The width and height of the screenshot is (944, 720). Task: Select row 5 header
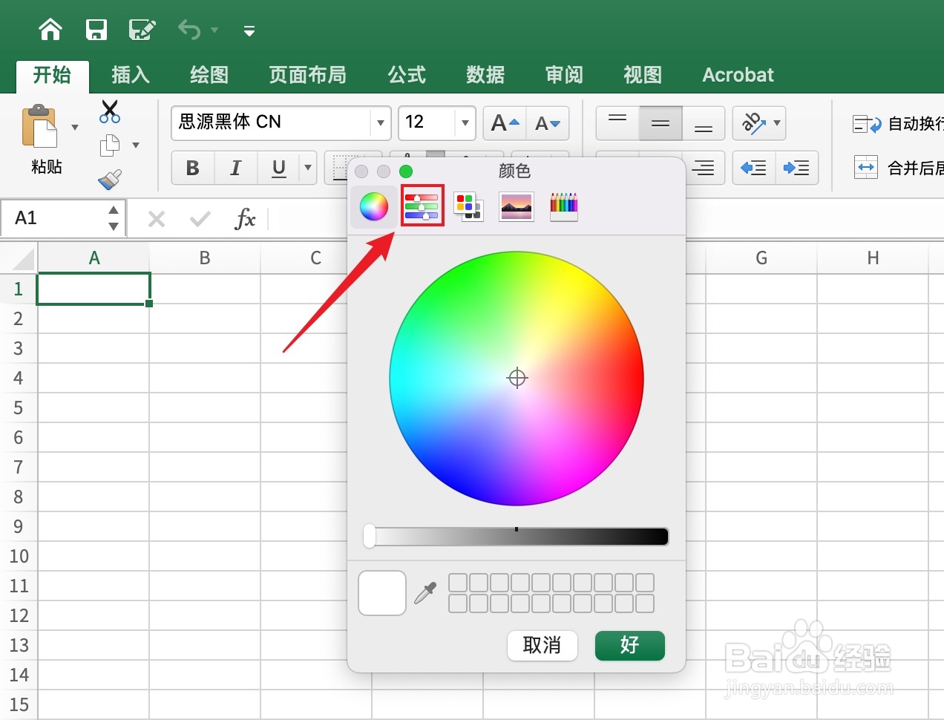point(19,408)
